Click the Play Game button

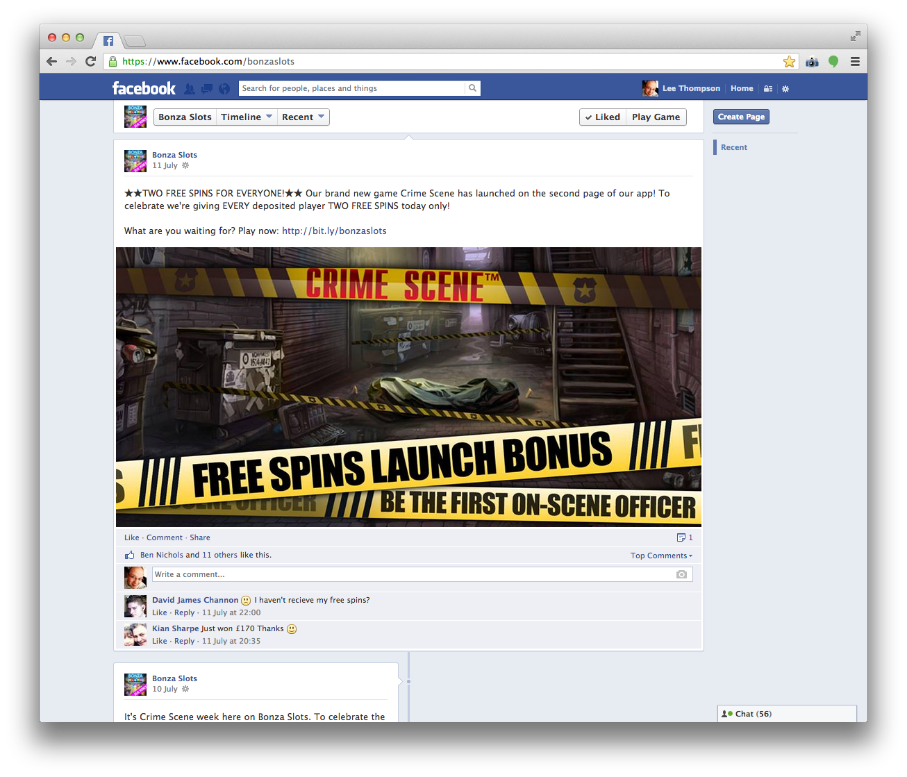pos(656,117)
